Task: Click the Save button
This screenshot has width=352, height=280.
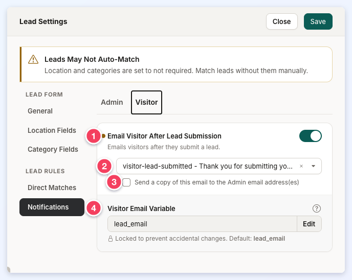Action: point(318,21)
